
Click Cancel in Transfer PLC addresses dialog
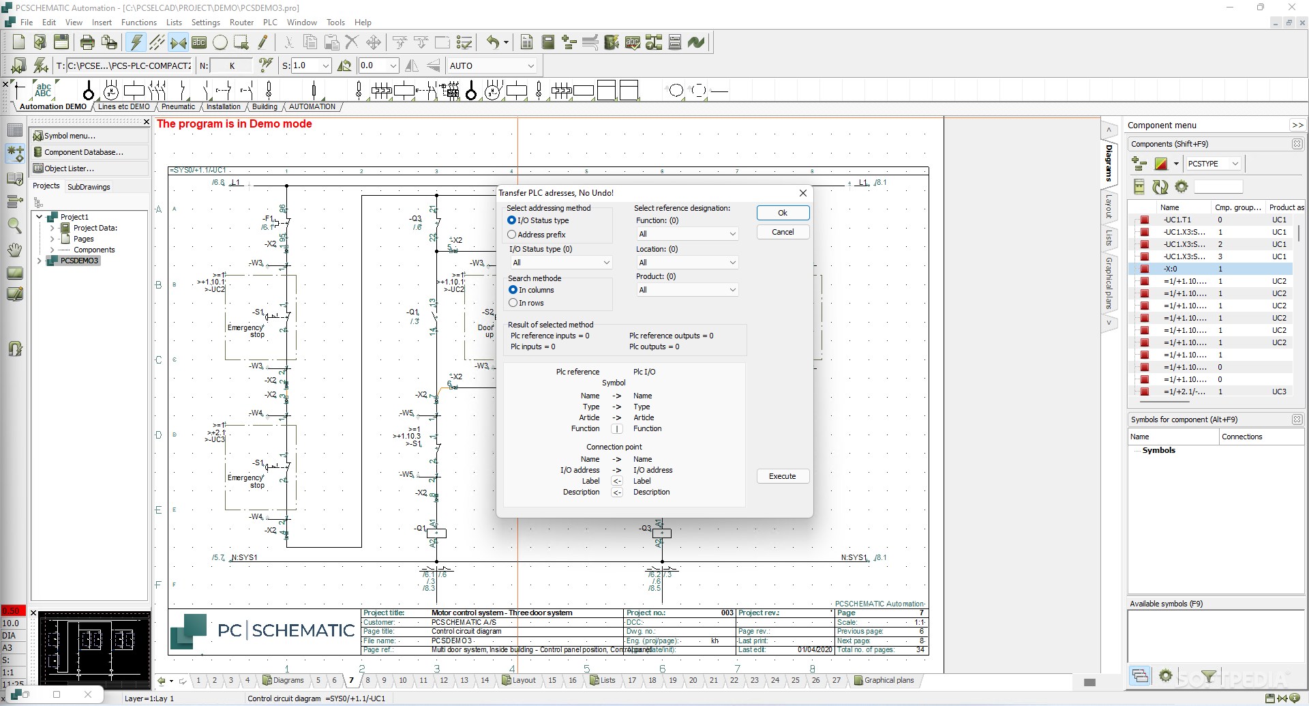tap(783, 232)
